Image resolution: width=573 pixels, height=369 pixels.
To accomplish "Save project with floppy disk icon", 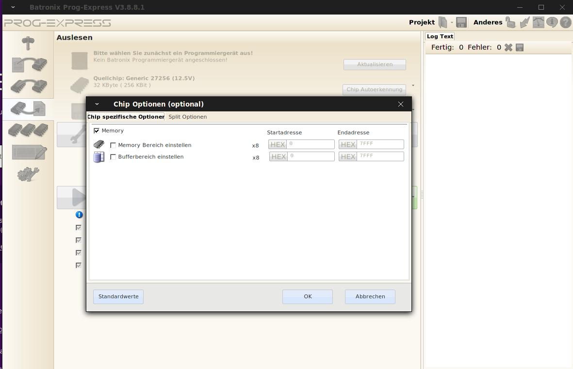I will (461, 23).
